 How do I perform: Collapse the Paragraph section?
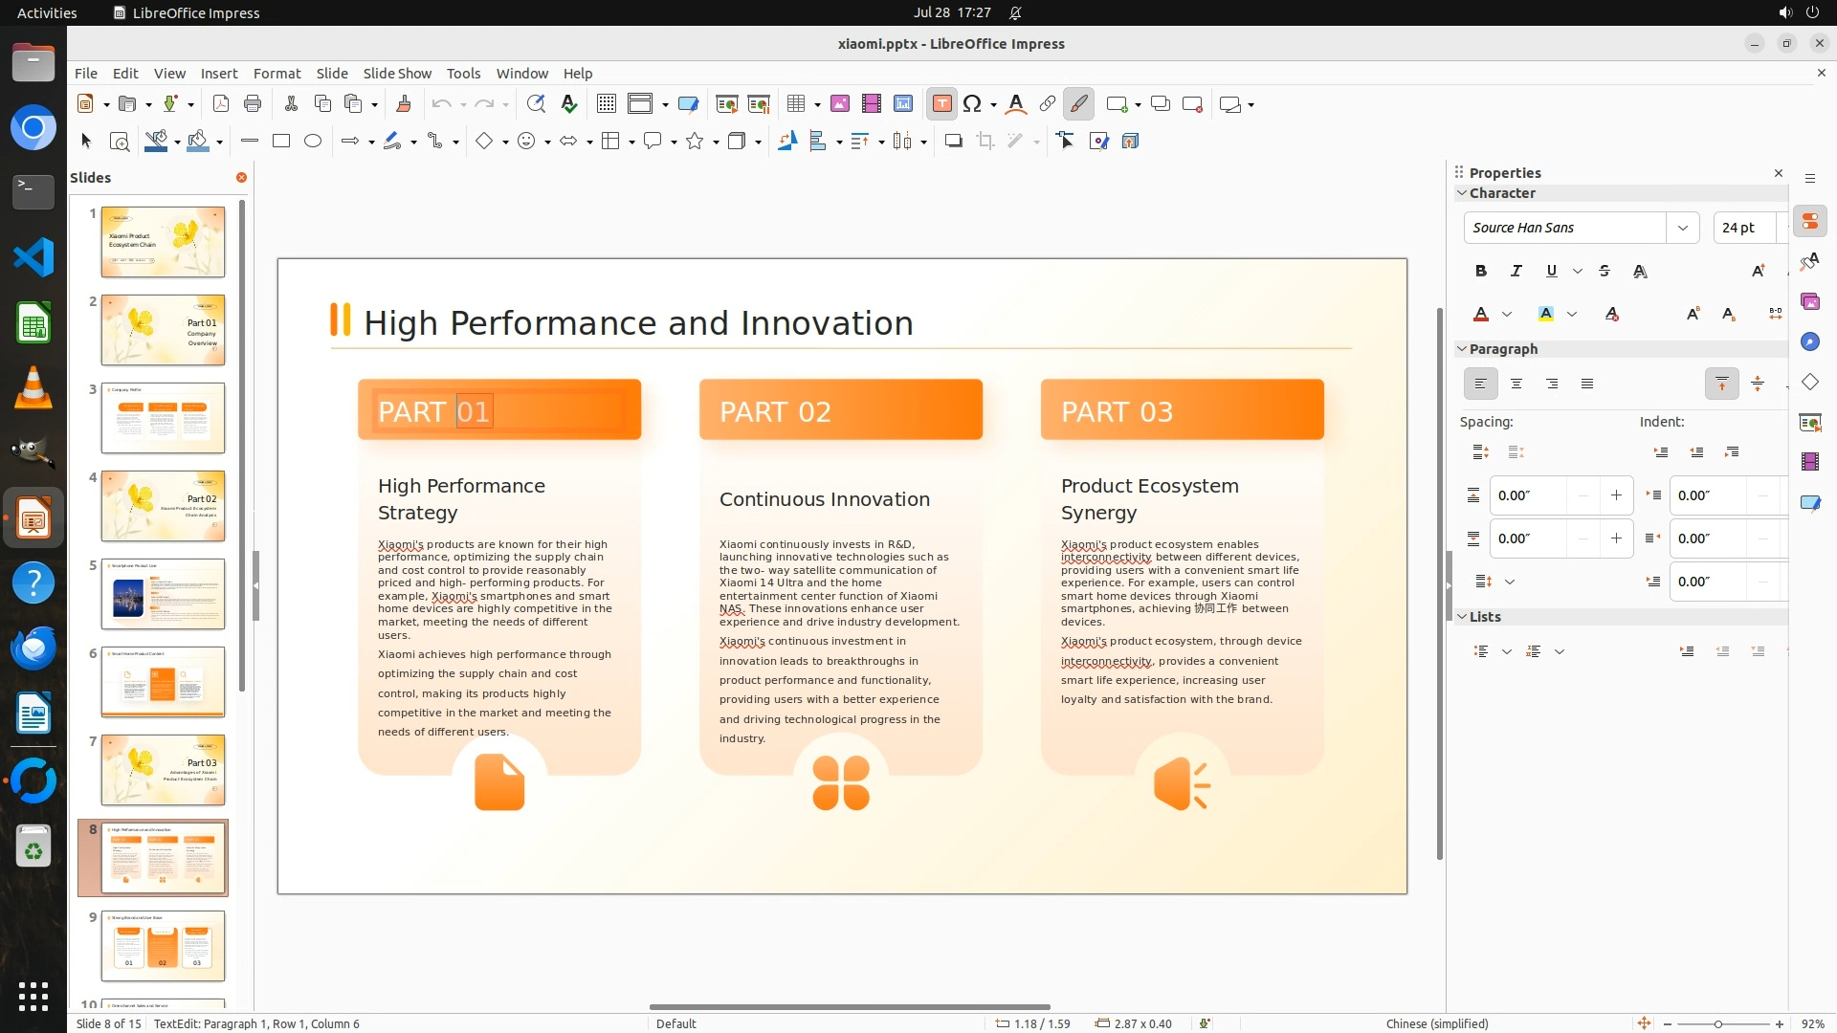tap(1462, 349)
